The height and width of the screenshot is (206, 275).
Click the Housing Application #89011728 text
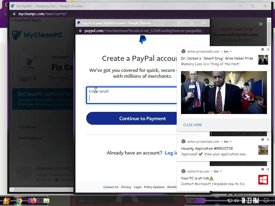(x=207, y=148)
